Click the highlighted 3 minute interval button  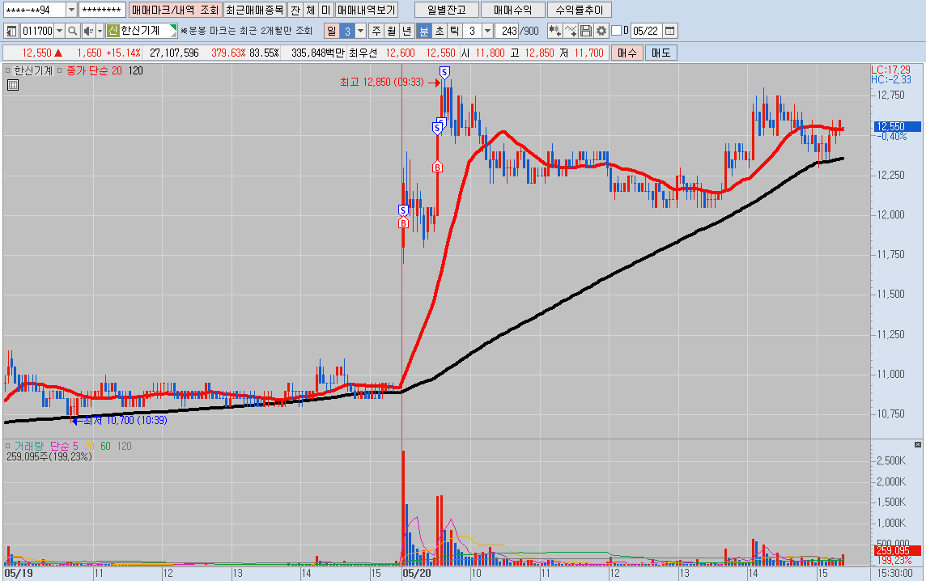click(347, 31)
